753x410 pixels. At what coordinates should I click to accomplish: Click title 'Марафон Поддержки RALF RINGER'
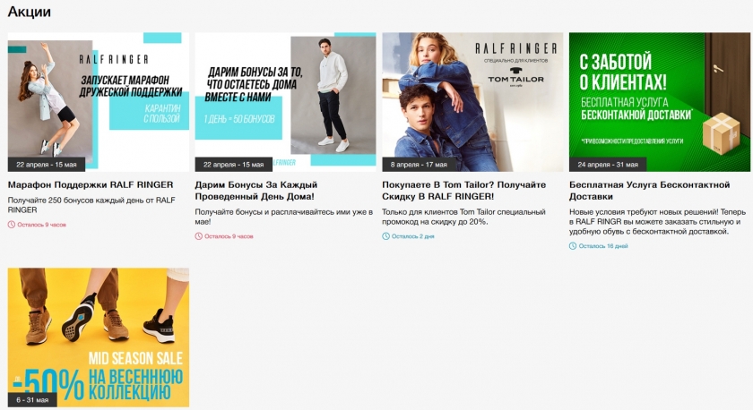pos(91,184)
